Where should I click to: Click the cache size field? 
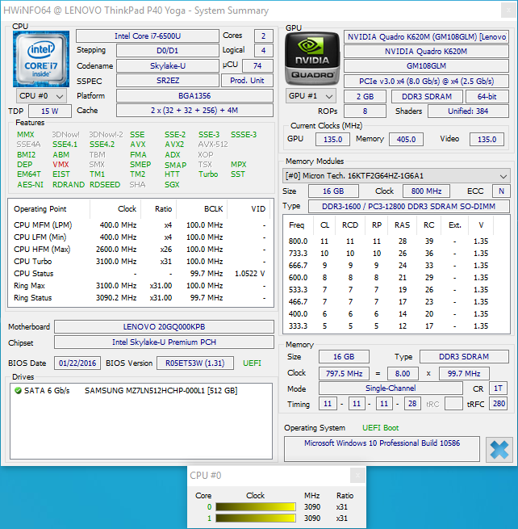point(194,111)
